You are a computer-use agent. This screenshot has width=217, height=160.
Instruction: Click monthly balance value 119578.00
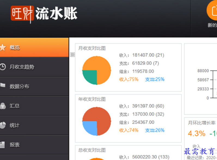click(143, 71)
